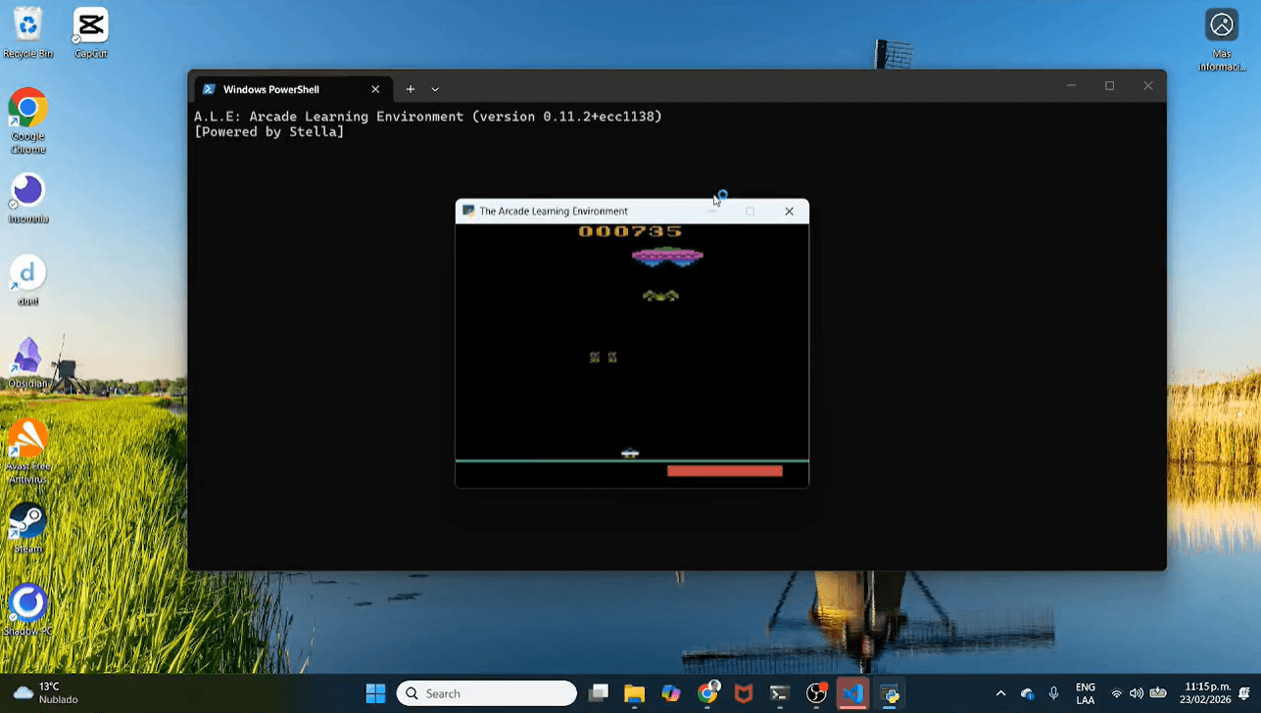Expand hidden icons in the system tray

pos(1001,692)
